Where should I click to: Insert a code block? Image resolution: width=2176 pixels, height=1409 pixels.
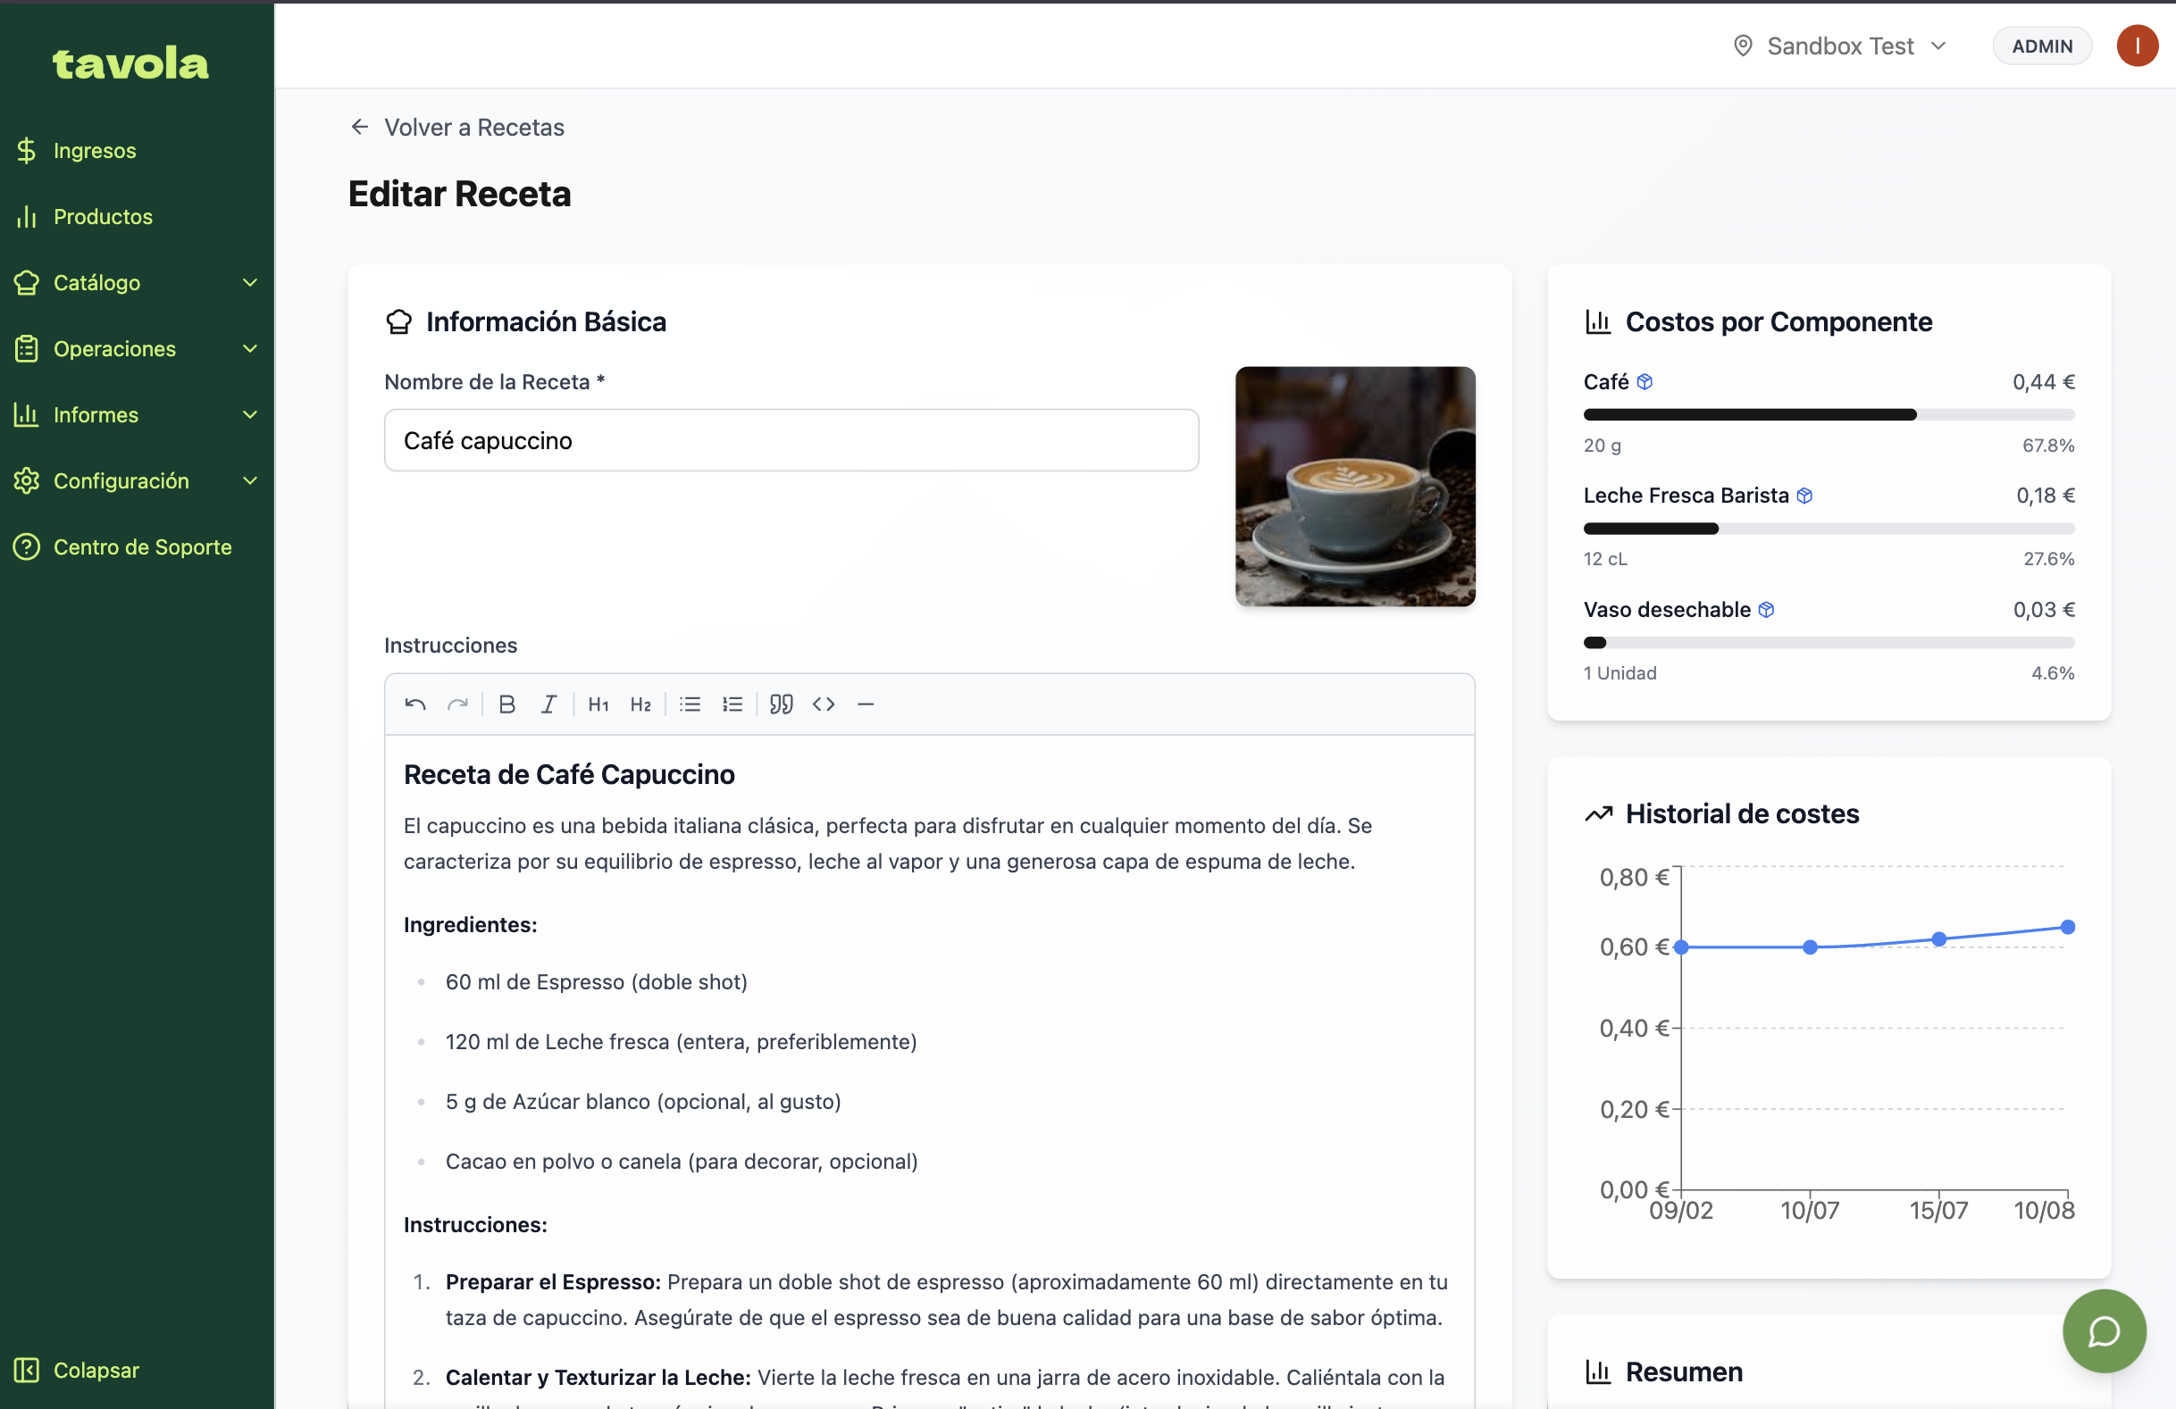click(x=824, y=704)
